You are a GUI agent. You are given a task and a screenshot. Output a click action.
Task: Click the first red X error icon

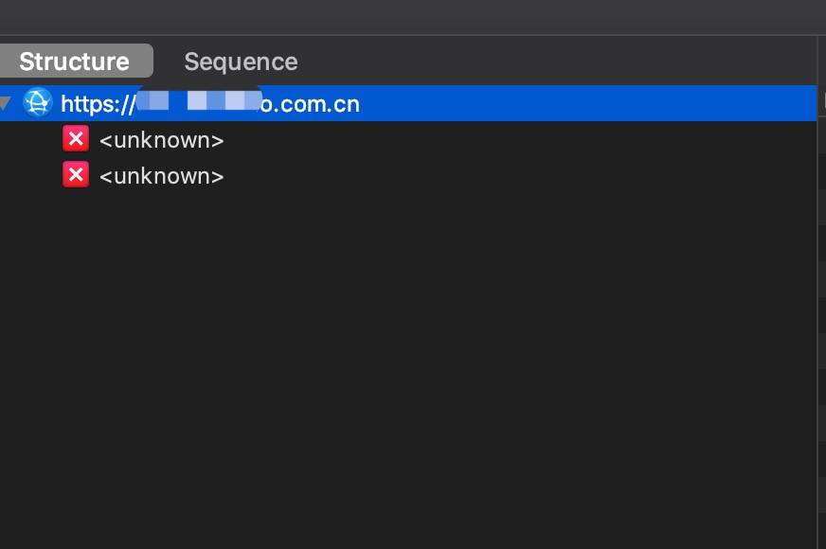(76, 139)
